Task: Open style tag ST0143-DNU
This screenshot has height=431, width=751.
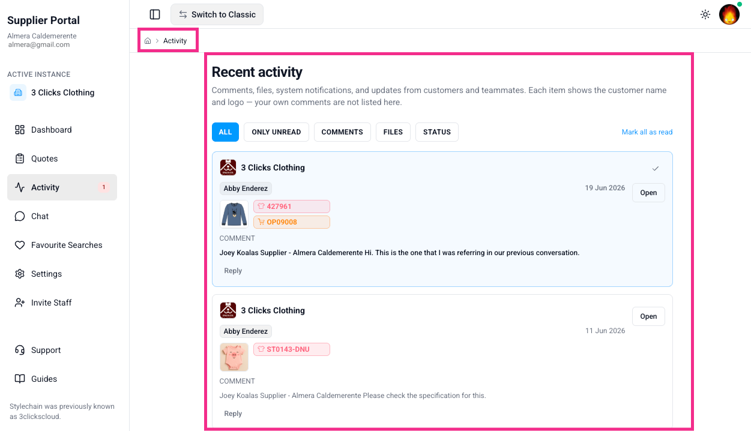Action: (292, 349)
